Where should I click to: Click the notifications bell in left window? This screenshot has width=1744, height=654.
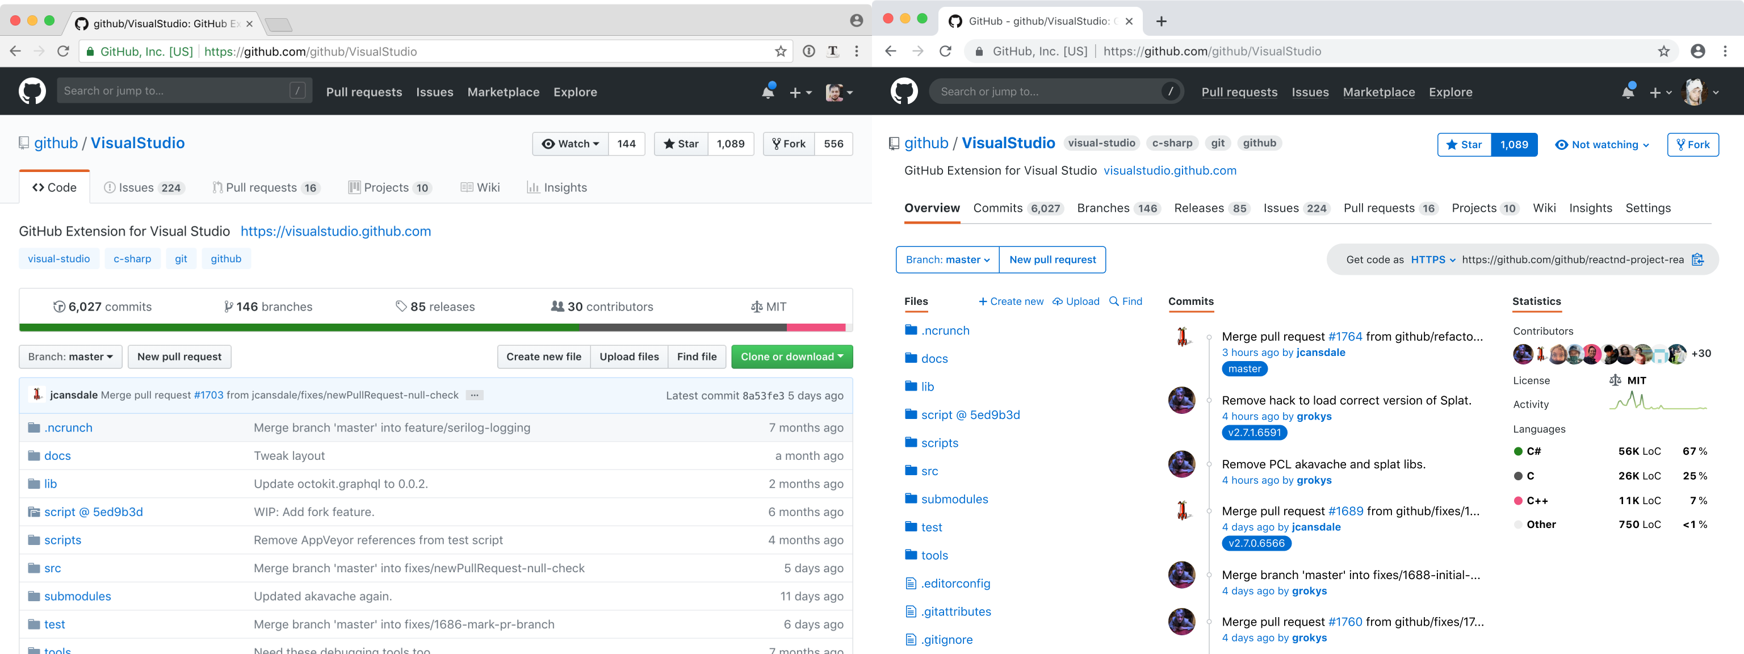pos(767,92)
